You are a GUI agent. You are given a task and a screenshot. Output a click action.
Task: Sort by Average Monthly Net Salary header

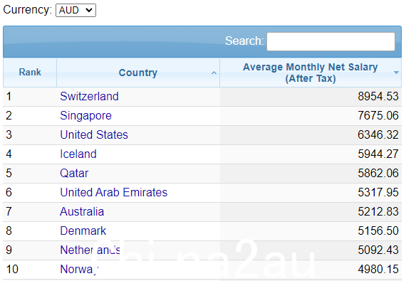(x=311, y=73)
